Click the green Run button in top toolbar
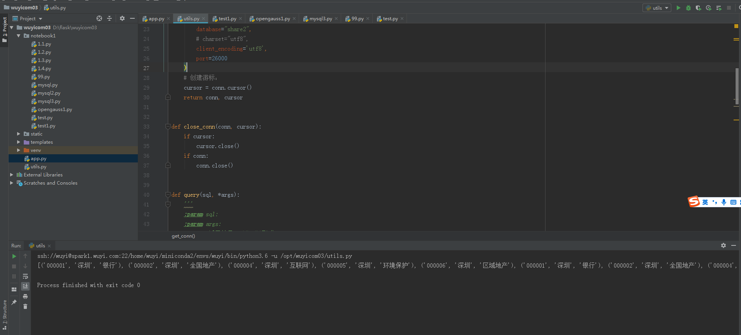The height and width of the screenshot is (335, 741). point(678,8)
